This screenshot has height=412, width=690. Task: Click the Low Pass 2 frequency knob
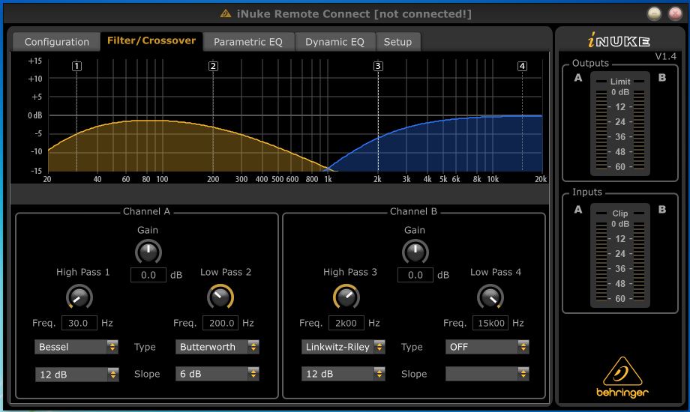(x=220, y=297)
